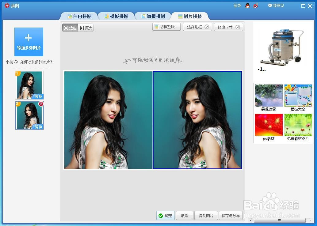Click 替换 on thumbnail number 2
This screenshot has height=226, width=317.
[x=38, y=127]
